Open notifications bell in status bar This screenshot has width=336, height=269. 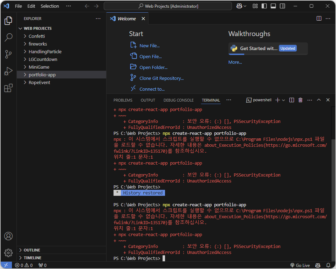[x=328, y=265]
